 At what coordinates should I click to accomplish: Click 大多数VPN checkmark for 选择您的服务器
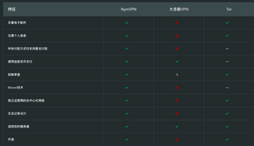[x=177, y=127]
